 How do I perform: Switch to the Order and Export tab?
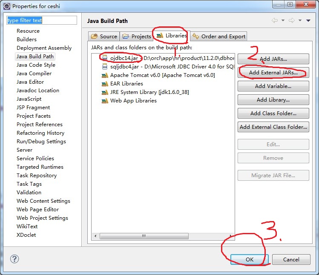[x=219, y=37]
